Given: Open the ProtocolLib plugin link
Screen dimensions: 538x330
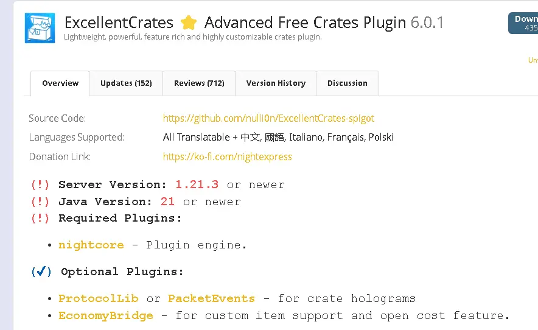Looking at the screenshot, I should [x=98, y=298].
